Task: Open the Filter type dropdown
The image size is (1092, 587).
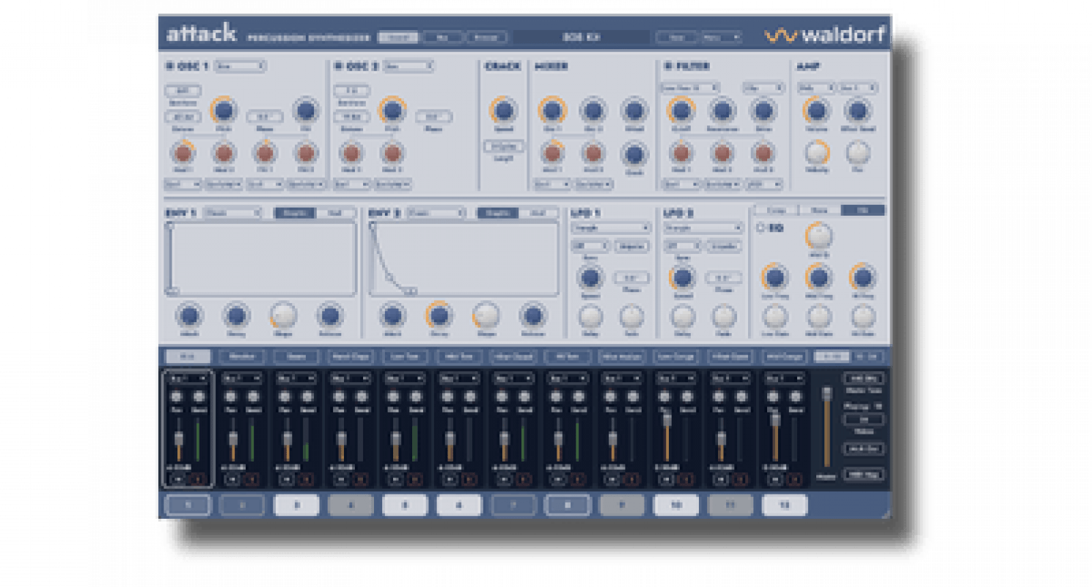Action: [x=690, y=87]
